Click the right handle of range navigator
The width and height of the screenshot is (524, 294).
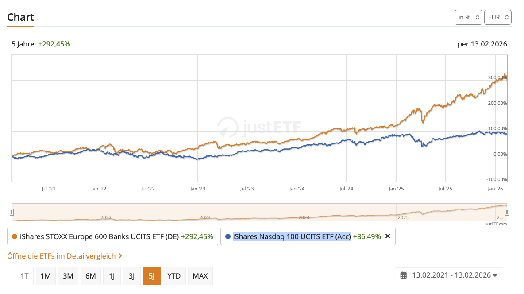(x=507, y=212)
